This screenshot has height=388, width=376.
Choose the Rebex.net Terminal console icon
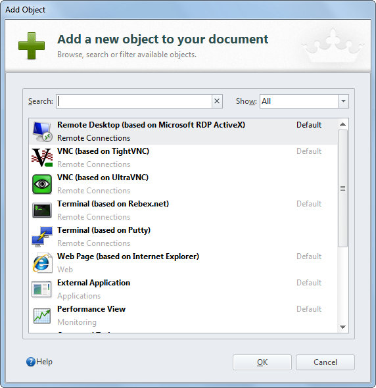tap(42, 210)
